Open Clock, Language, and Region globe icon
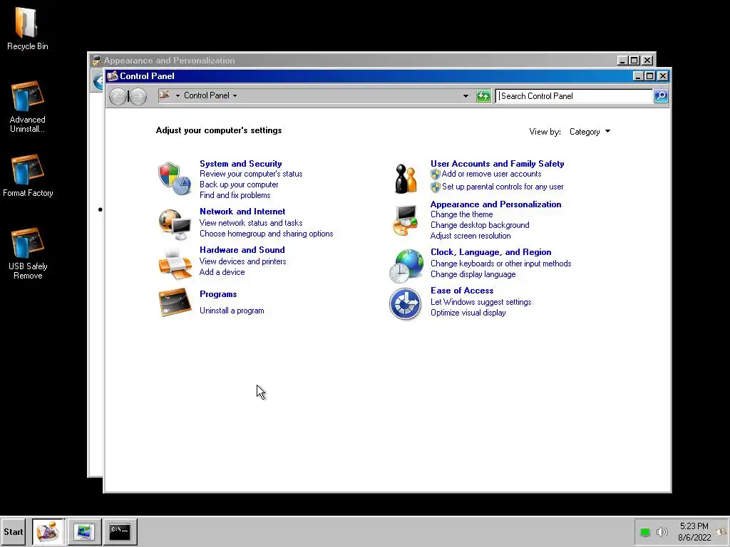The image size is (730, 547). [x=405, y=266]
